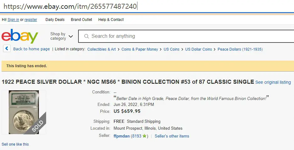This screenshot has height=150, width=294.
Task: Click Seller's other items link
Action: pyautogui.click(x=172, y=136)
